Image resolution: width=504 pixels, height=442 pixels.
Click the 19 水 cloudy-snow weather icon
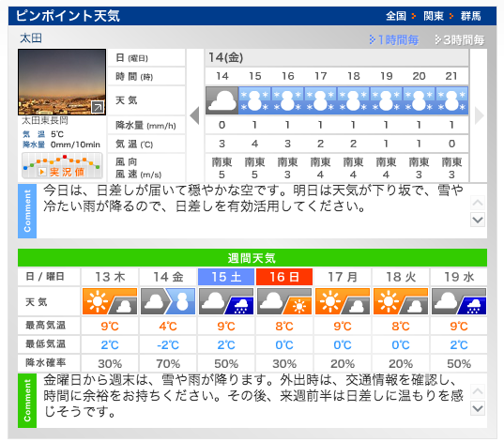[x=459, y=301]
